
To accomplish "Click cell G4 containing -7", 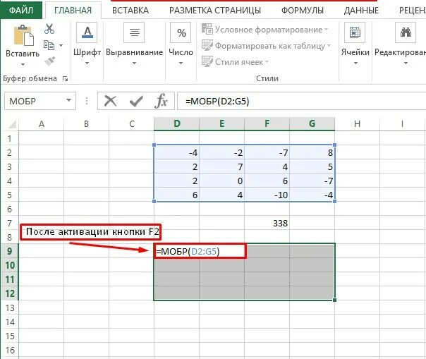I will point(312,181).
